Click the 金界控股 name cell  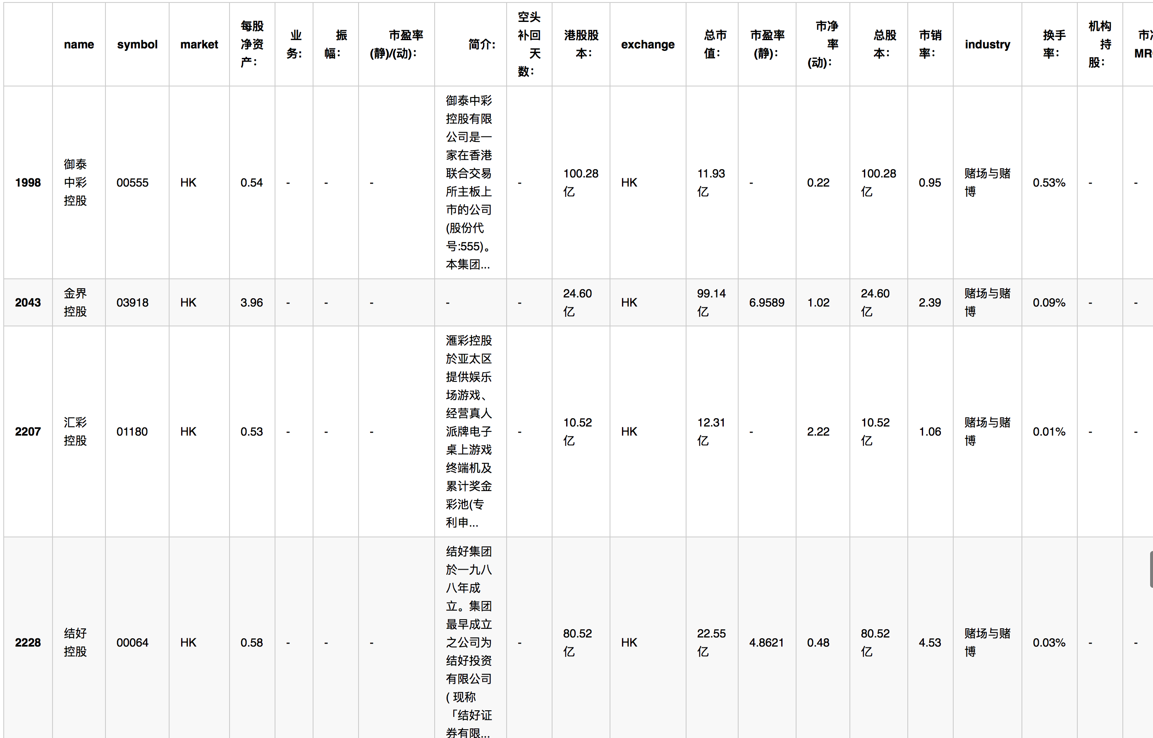75,302
